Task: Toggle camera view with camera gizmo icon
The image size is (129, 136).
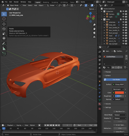Action: (94, 33)
